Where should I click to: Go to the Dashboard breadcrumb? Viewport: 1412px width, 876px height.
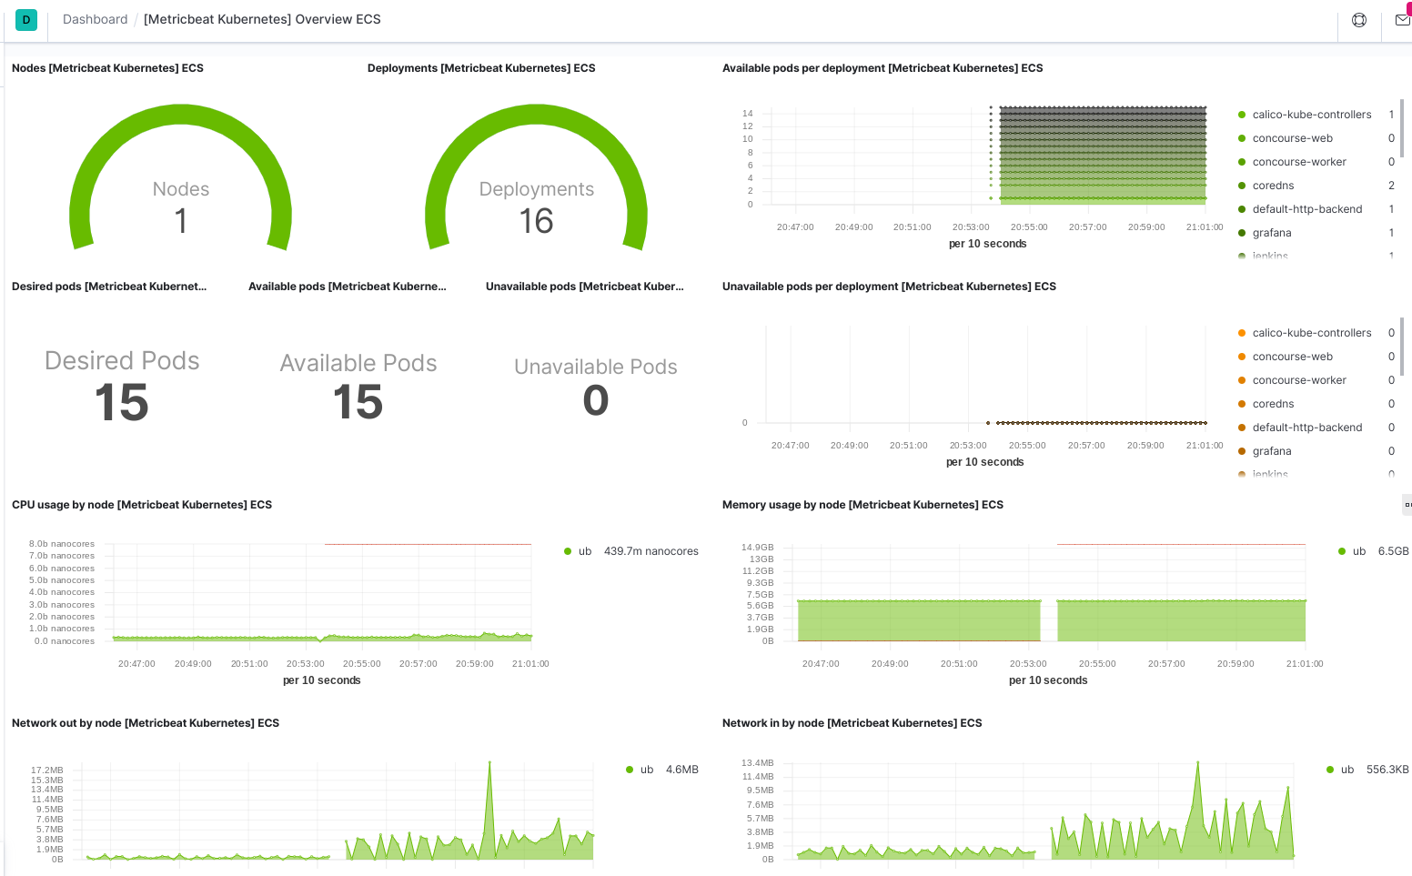click(x=95, y=19)
